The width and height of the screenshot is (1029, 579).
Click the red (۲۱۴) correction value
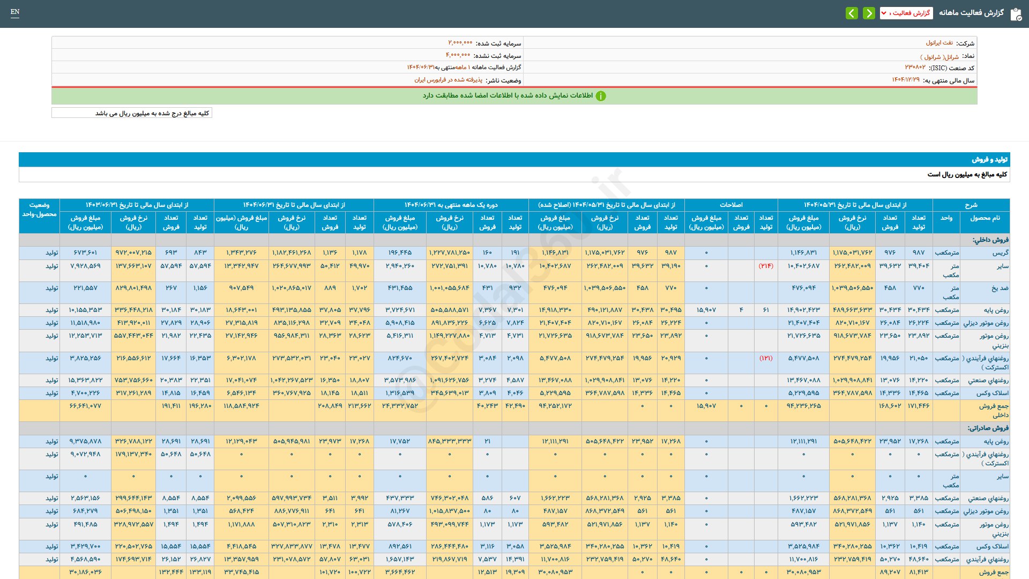point(765,266)
